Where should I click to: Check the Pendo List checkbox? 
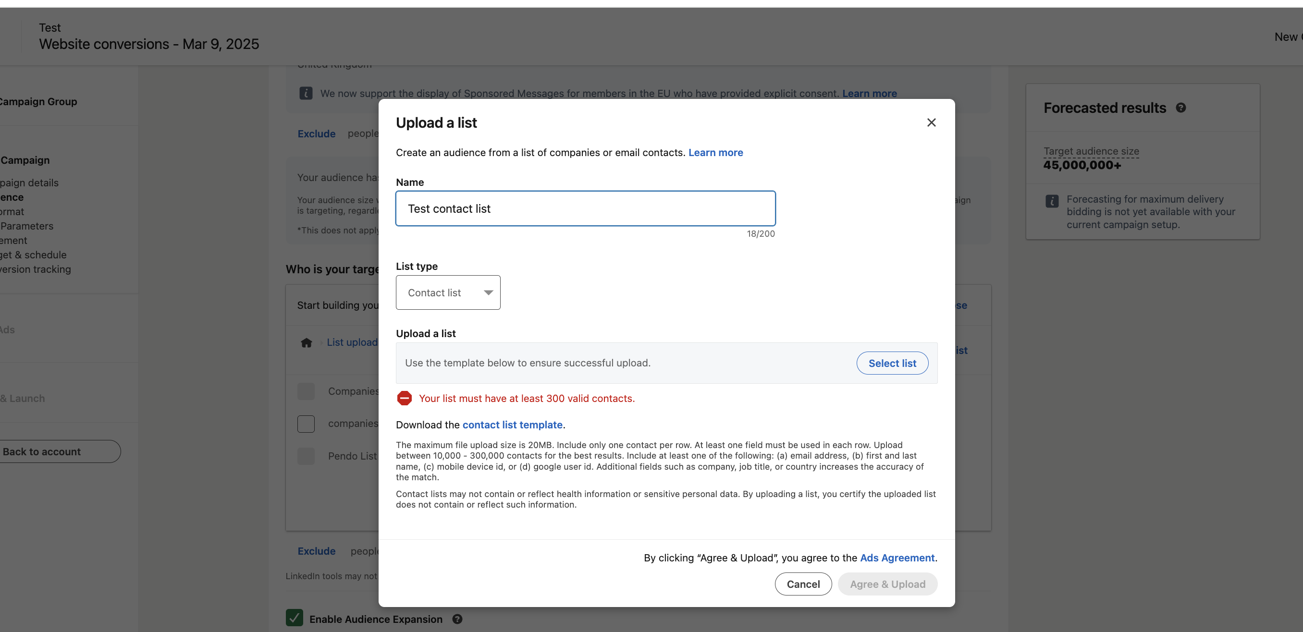pos(306,456)
